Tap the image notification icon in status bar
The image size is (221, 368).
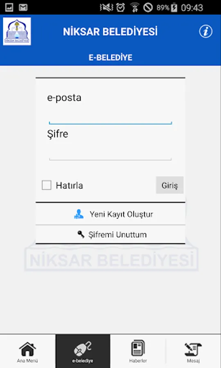click(x=9, y=7)
